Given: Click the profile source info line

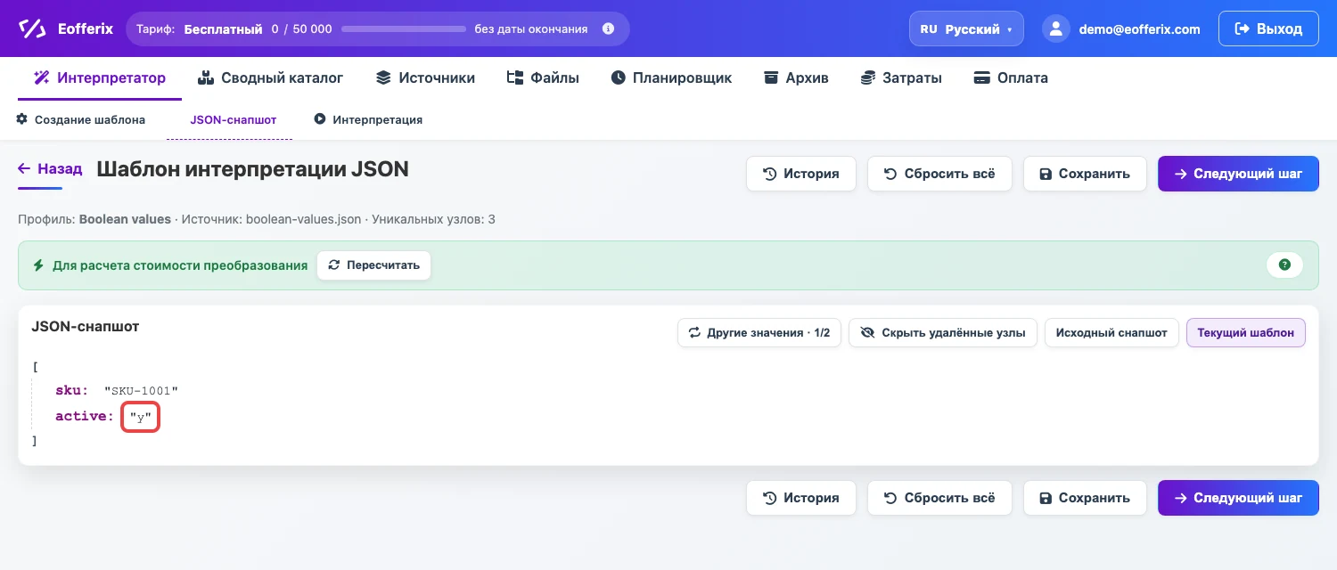Looking at the screenshot, I should [x=257, y=218].
